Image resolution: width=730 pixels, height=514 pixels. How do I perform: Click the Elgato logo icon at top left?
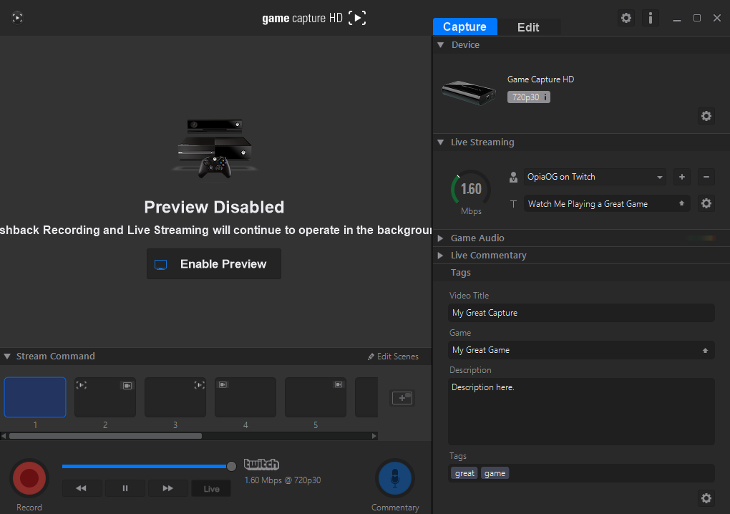click(17, 18)
